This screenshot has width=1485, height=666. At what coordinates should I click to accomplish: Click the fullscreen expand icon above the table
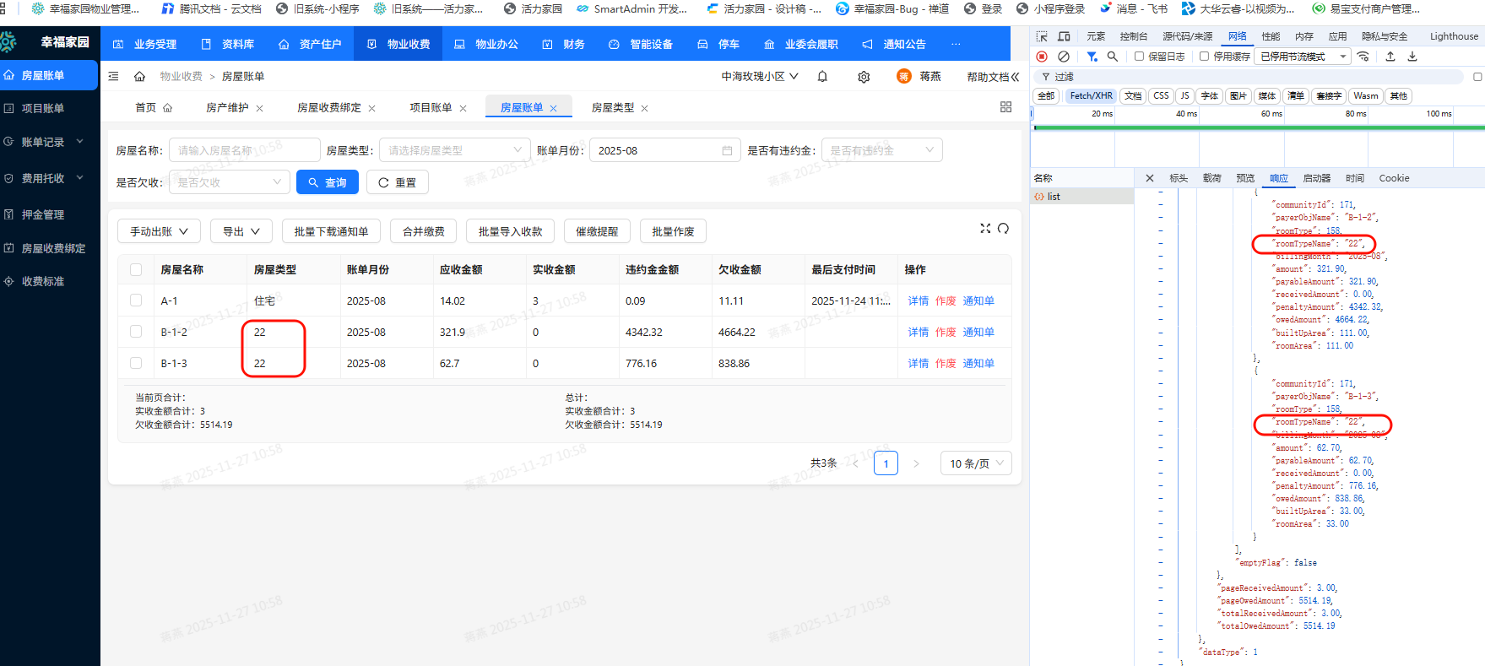click(x=985, y=228)
